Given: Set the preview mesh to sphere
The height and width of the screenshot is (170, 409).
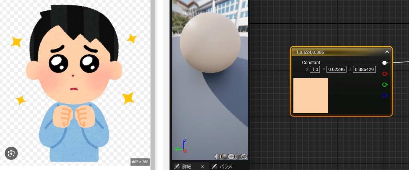Looking at the screenshot, I should (x=225, y=157).
